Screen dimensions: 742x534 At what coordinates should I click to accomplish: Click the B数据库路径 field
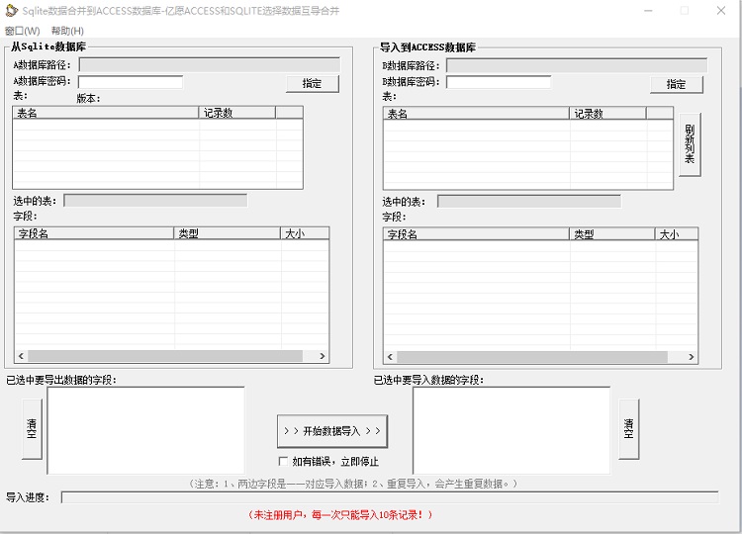pos(577,65)
